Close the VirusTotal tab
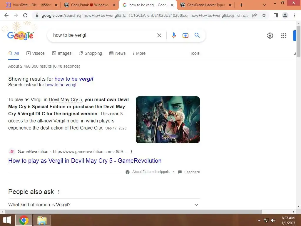 click(56, 5)
